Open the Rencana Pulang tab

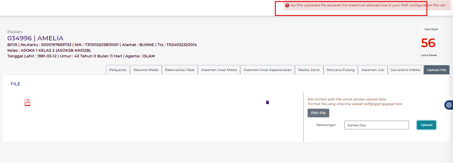[x=341, y=70]
